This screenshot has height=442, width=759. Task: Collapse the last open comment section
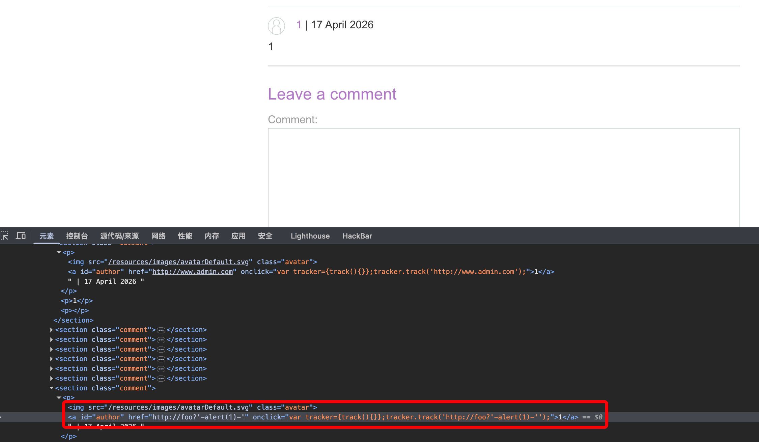coord(52,388)
